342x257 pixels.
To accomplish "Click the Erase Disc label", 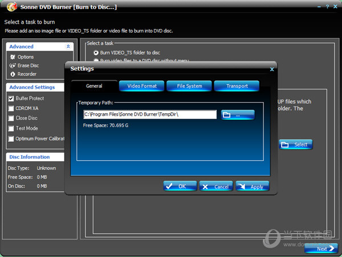I will (x=28, y=66).
